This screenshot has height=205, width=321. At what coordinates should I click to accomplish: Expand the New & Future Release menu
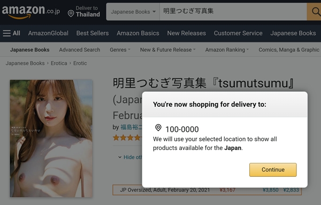coord(168,50)
